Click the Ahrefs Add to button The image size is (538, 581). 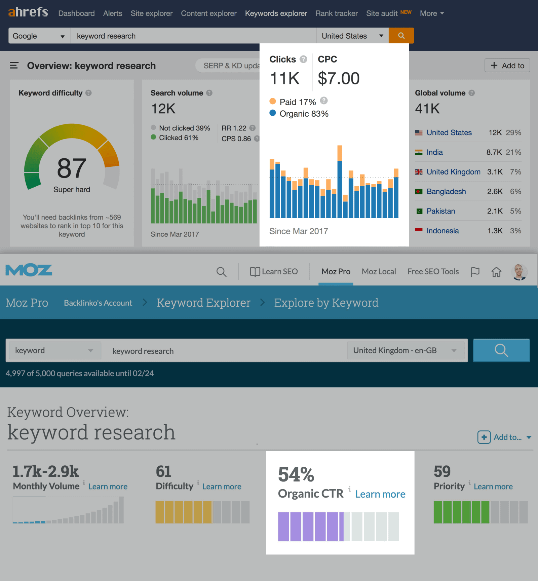tap(507, 65)
